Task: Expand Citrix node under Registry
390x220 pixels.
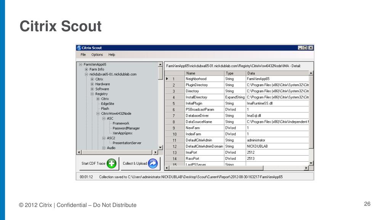Action: 98,99
